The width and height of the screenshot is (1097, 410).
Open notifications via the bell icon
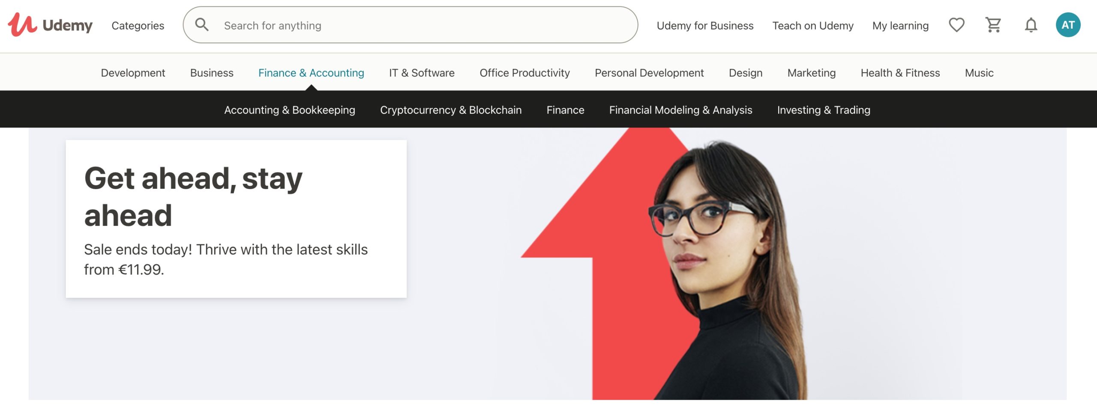[x=1031, y=25]
